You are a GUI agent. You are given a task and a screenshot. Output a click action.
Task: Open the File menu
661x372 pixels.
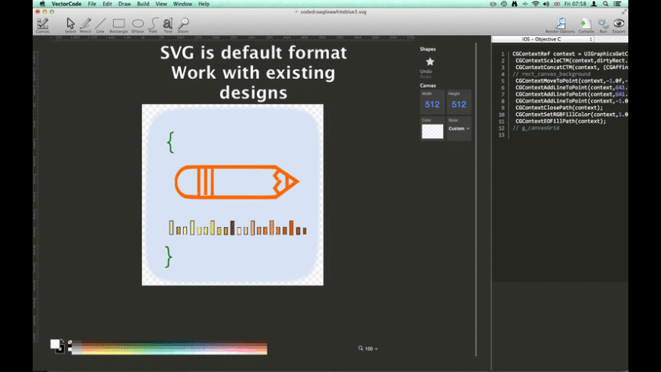(x=92, y=4)
